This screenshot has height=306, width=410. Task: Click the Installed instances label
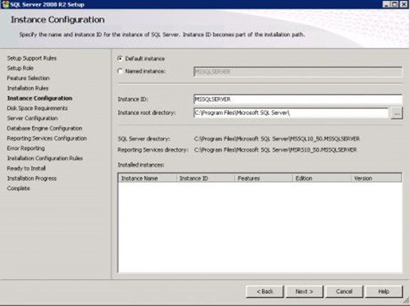(141, 165)
